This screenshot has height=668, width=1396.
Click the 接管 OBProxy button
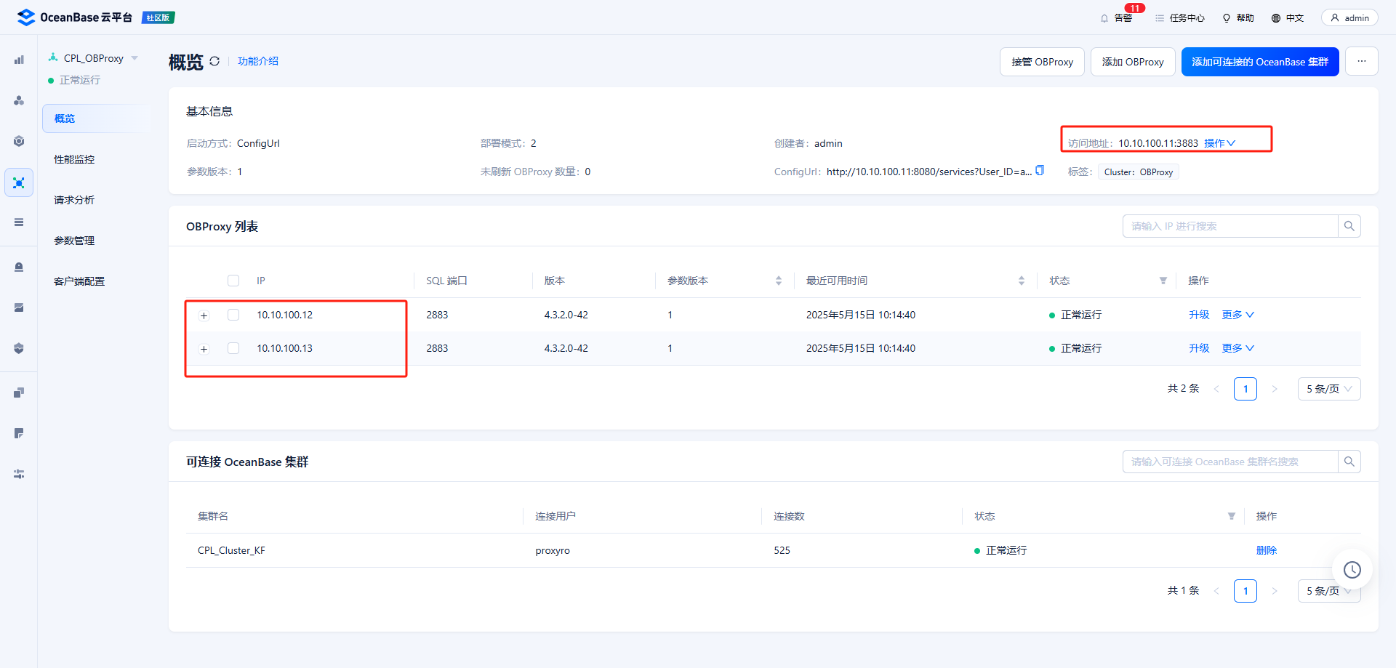[x=1042, y=62]
